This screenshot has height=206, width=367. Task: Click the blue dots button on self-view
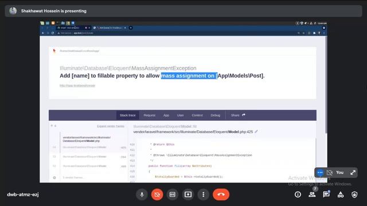[x=320, y=173]
